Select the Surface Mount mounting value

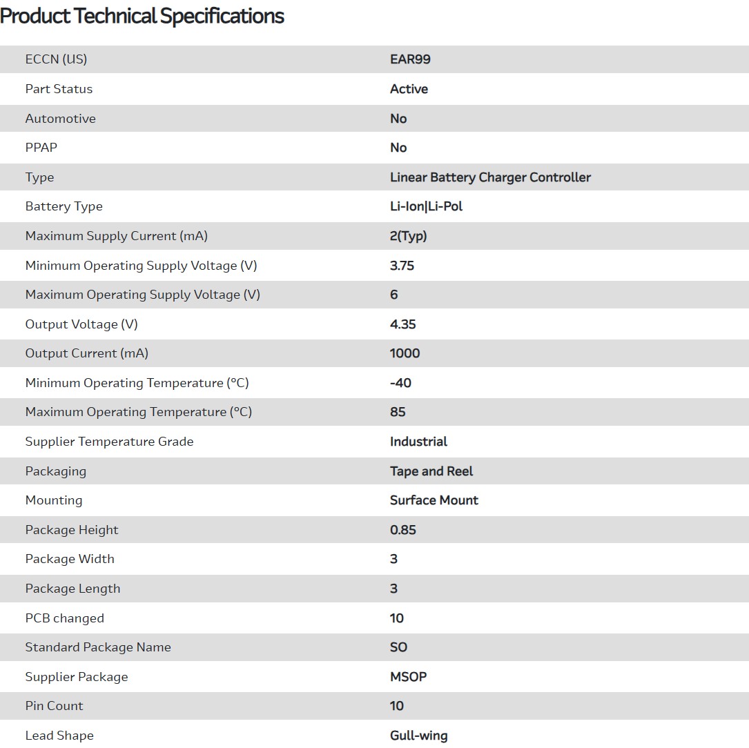coord(434,500)
